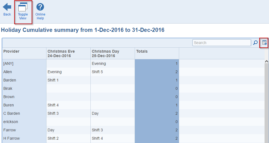
Task: Click Farrow's Christmas Day Shift 3 cell
Action: tap(113, 130)
